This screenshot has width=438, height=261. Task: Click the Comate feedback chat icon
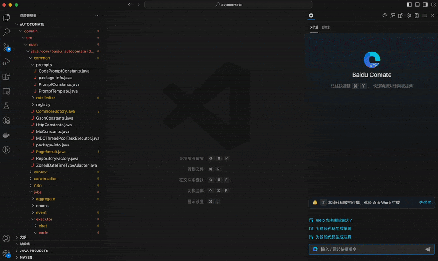tap(392, 16)
